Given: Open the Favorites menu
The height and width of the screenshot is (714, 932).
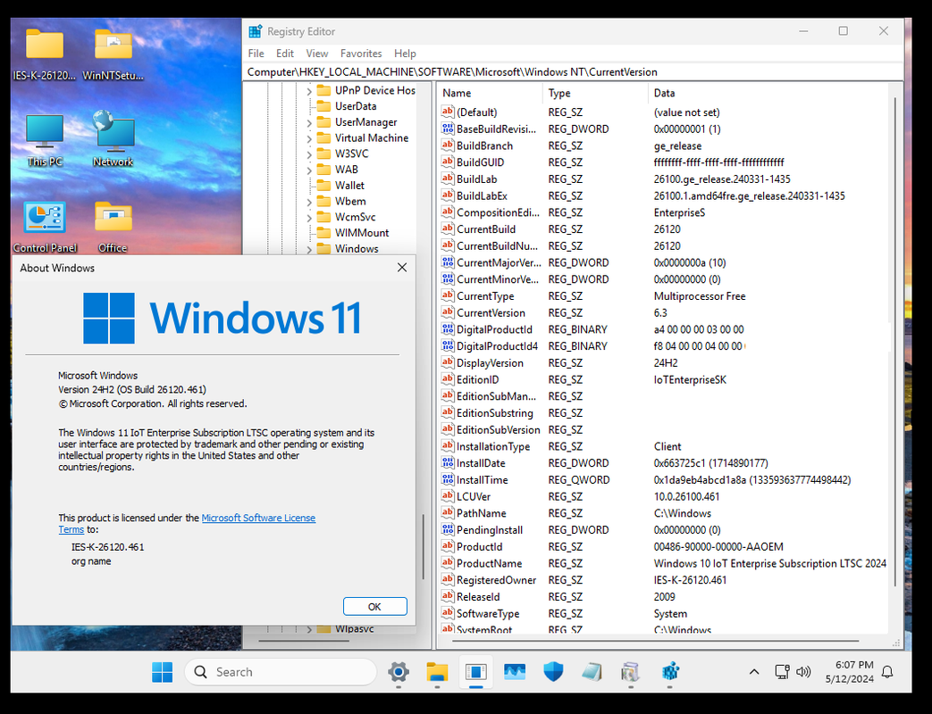Looking at the screenshot, I should point(361,54).
